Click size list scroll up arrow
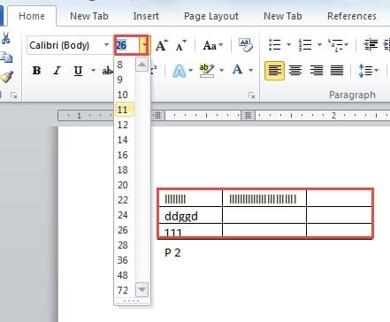The image size is (390, 322). (141, 65)
